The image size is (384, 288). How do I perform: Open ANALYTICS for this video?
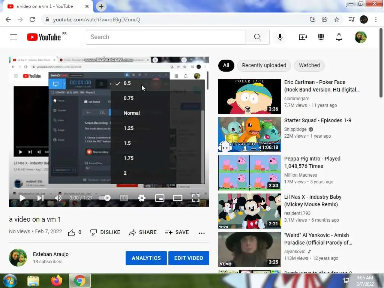tap(146, 258)
